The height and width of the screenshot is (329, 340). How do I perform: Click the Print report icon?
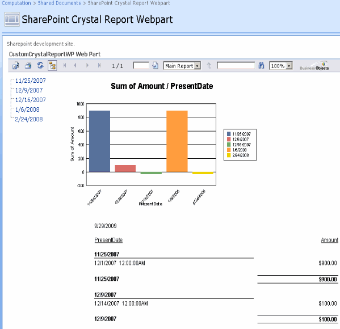click(x=28, y=65)
